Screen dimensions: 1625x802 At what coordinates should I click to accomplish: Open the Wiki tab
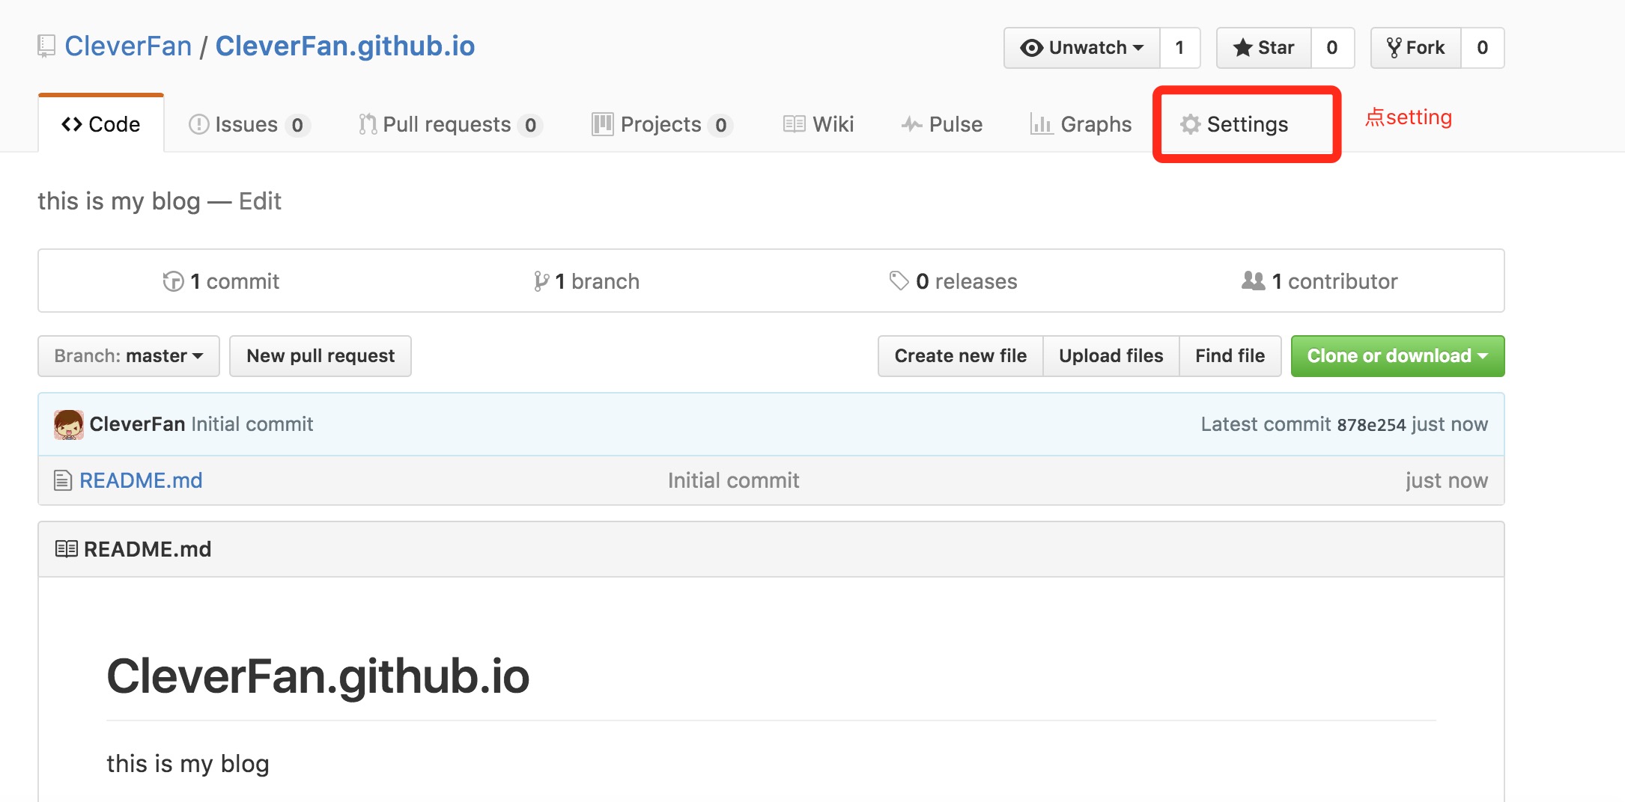(818, 124)
